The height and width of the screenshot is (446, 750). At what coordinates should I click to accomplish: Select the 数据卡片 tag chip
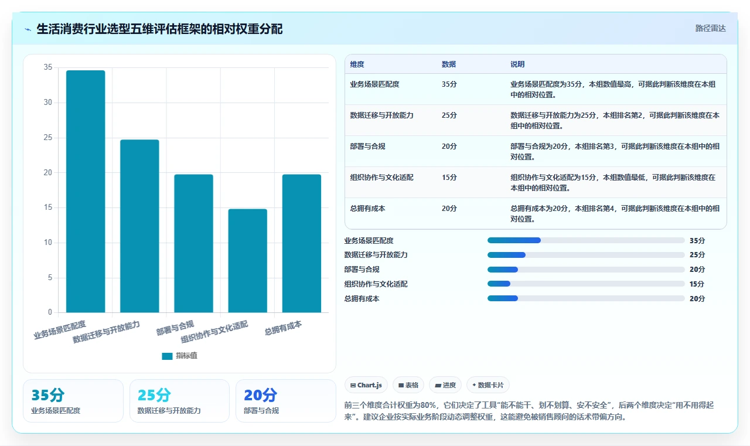click(487, 385)
